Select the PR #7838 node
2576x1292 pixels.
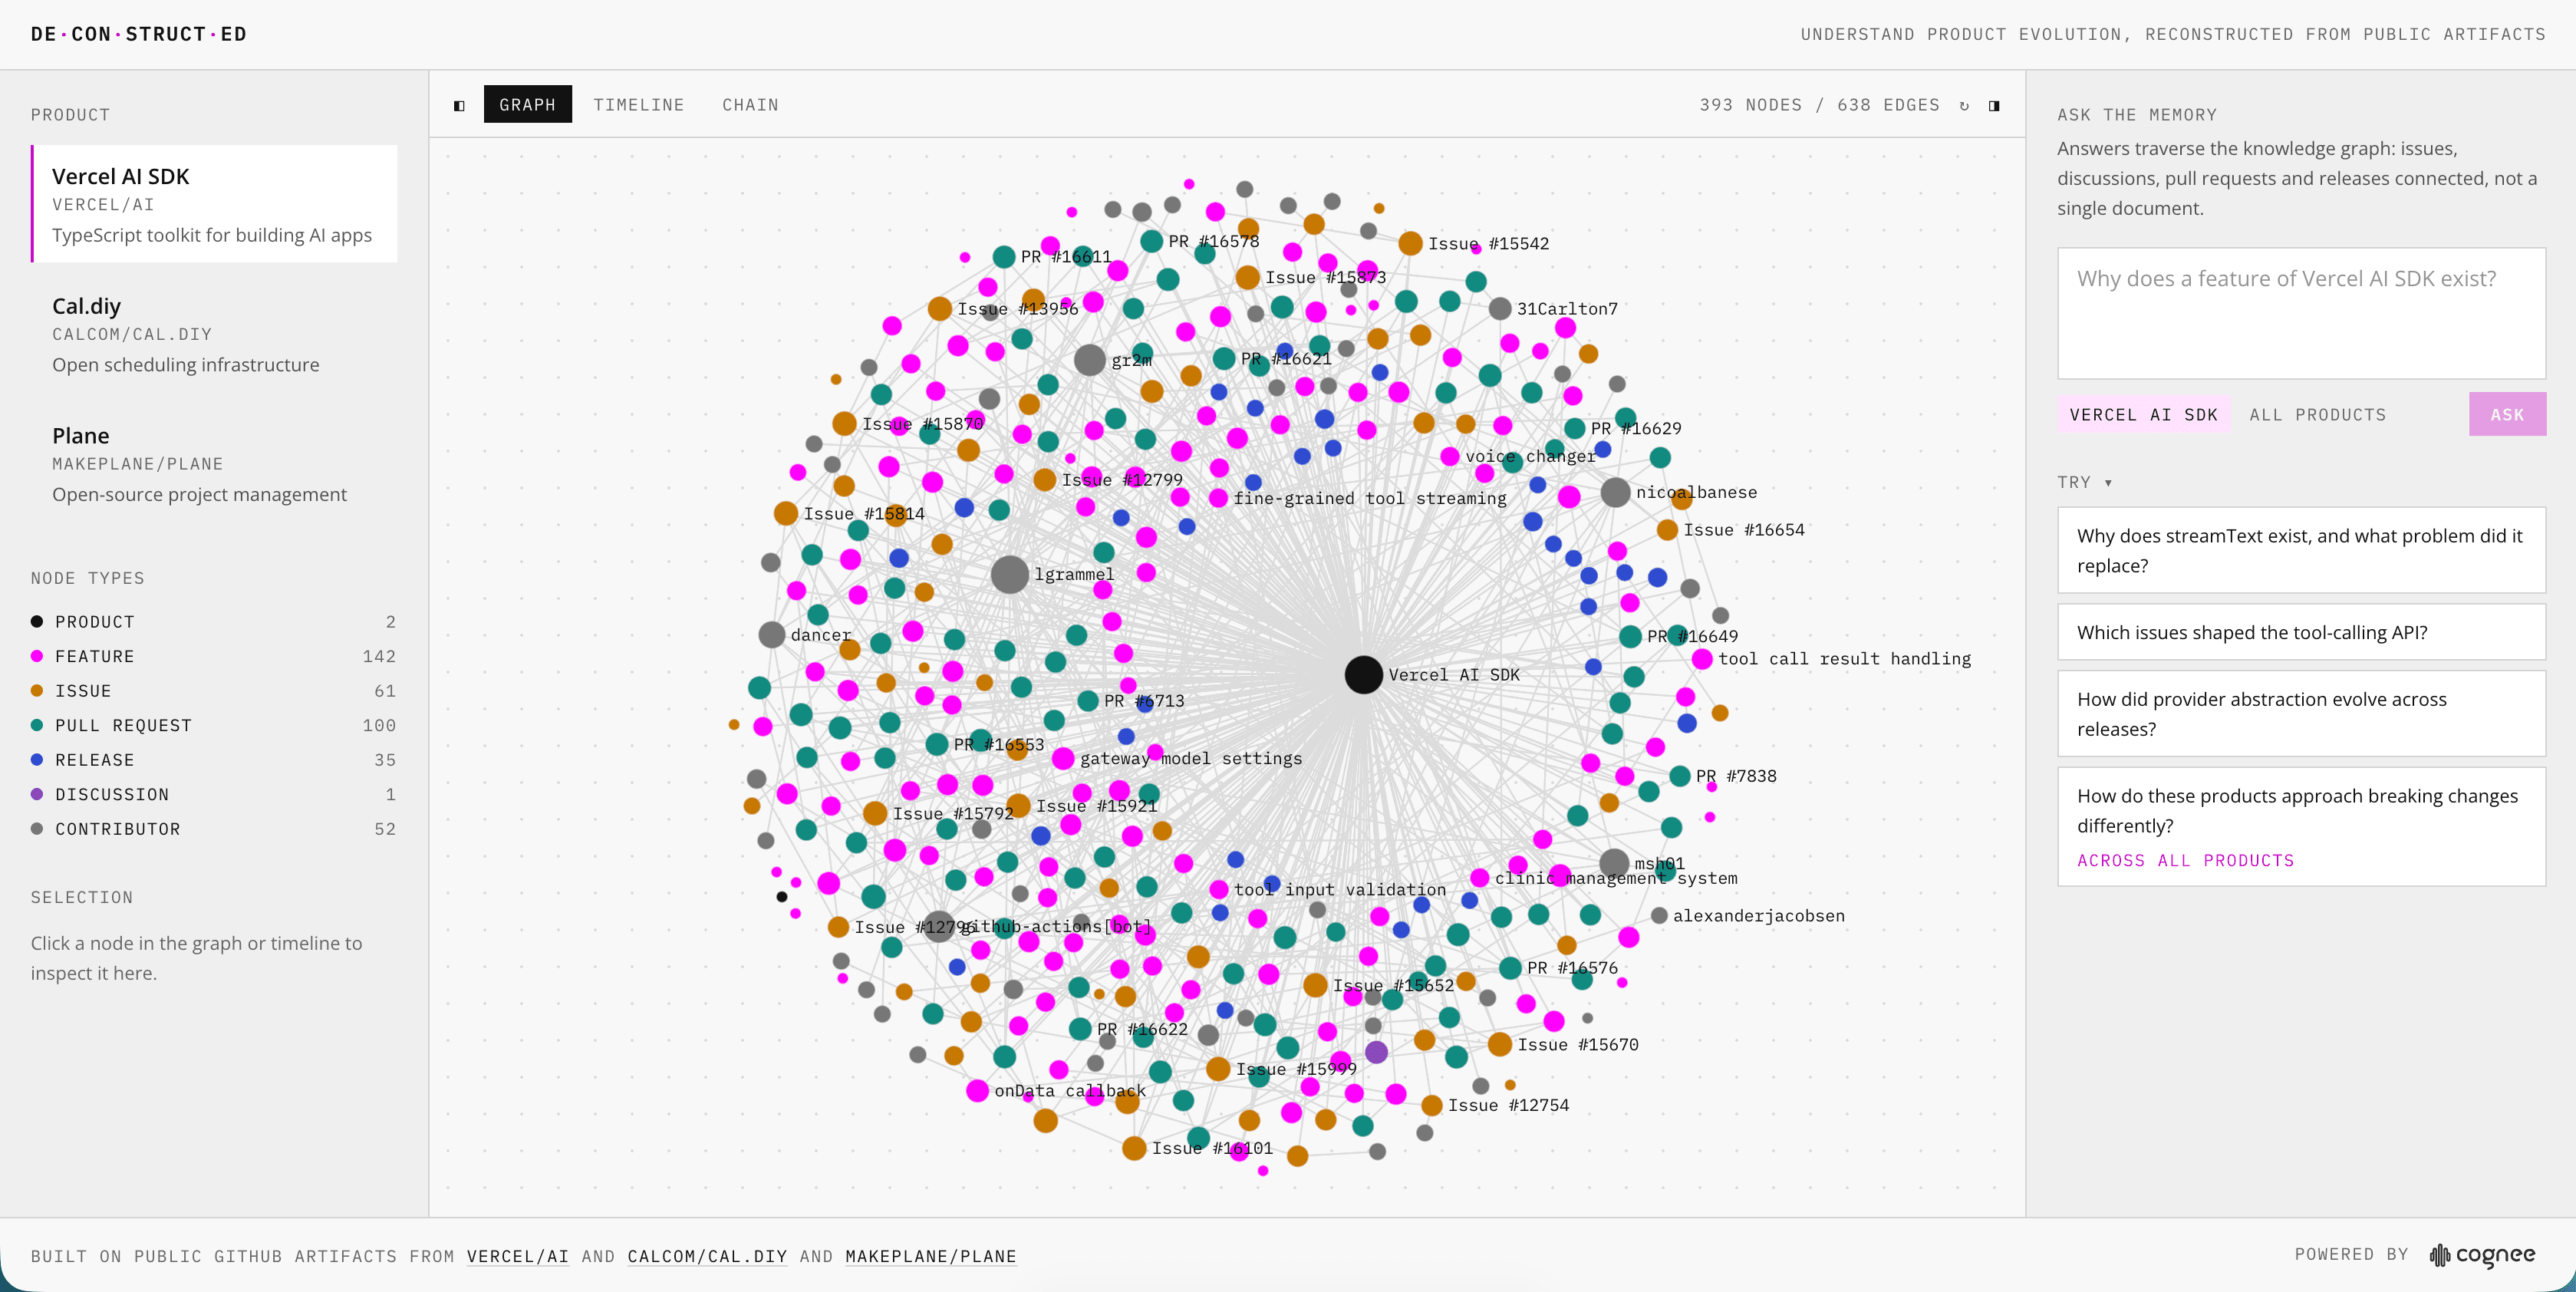tap(1680, 776)
